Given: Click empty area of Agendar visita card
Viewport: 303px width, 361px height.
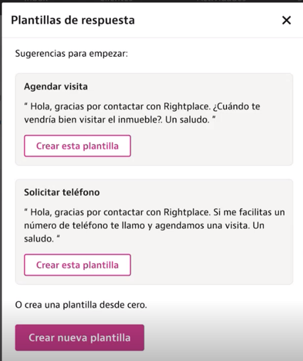Looking at the screenshot, I should pyautogui.click(x=211, y=146).
